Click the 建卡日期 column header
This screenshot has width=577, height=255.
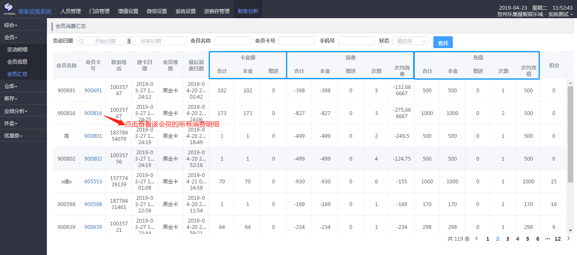(x=144, y=65)
